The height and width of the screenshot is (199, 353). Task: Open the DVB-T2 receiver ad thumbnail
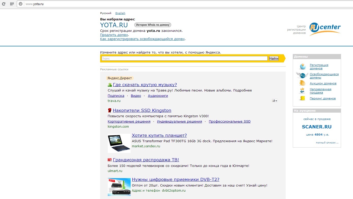click(119, 187)
